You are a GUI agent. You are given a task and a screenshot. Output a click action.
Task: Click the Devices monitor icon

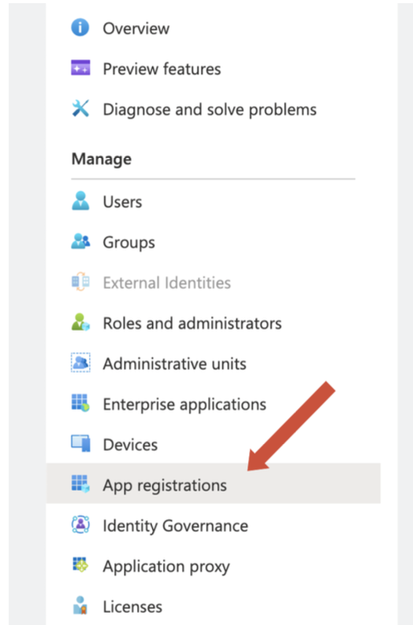[x=80, y=443]
